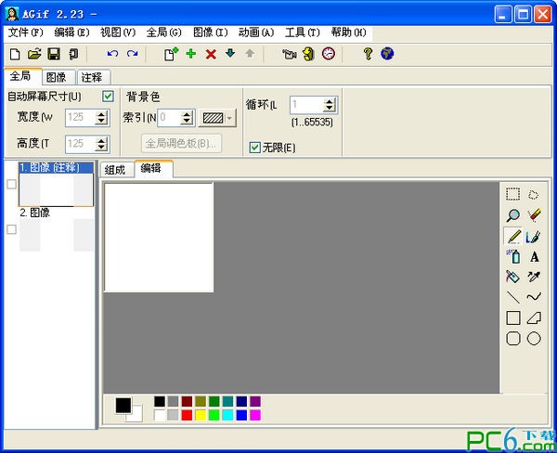
Task: Pick the red color swatch in palette
Action: [187, 415]
